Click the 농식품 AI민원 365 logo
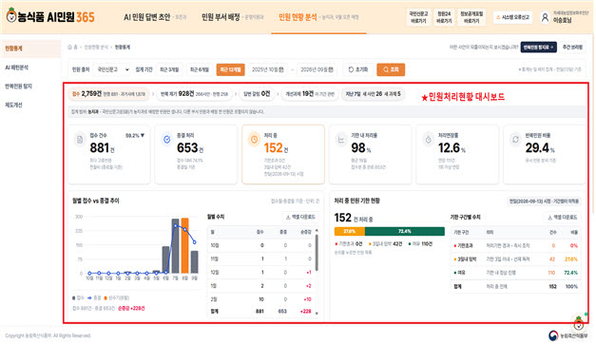Screen dimensions: 596x345 click(x=50, y=16)
